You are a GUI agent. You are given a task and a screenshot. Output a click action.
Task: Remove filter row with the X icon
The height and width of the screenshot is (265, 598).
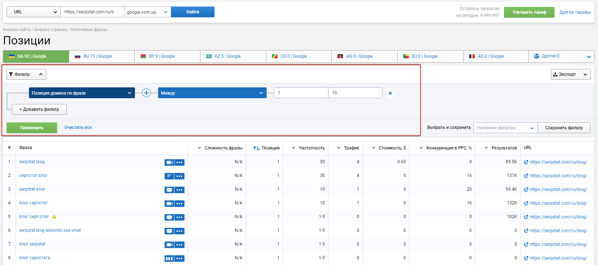pyautogui.click(x=390, y=93)
